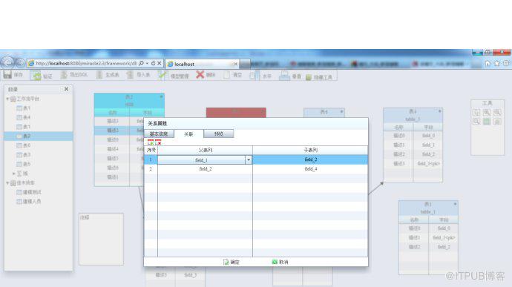Open the field_1 combo box dropdown arrow

click(x=249, y=159)
